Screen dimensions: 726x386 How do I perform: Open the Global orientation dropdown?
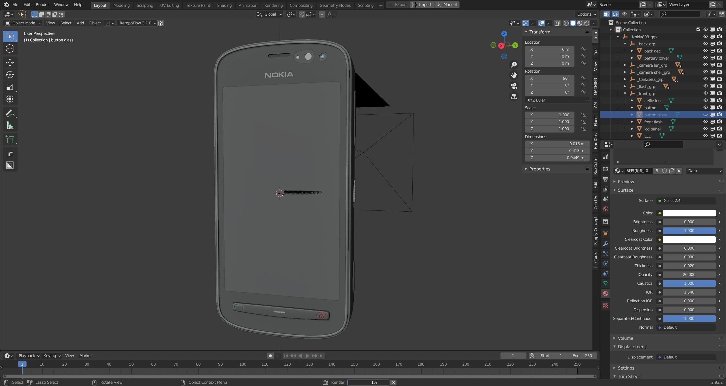[x=270, y=14]
